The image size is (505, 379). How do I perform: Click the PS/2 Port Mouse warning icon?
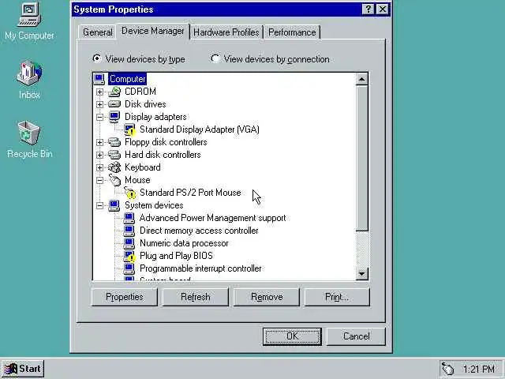129,193
